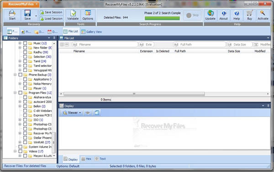Tick the Radhu folder checkbox

point(25,52)
